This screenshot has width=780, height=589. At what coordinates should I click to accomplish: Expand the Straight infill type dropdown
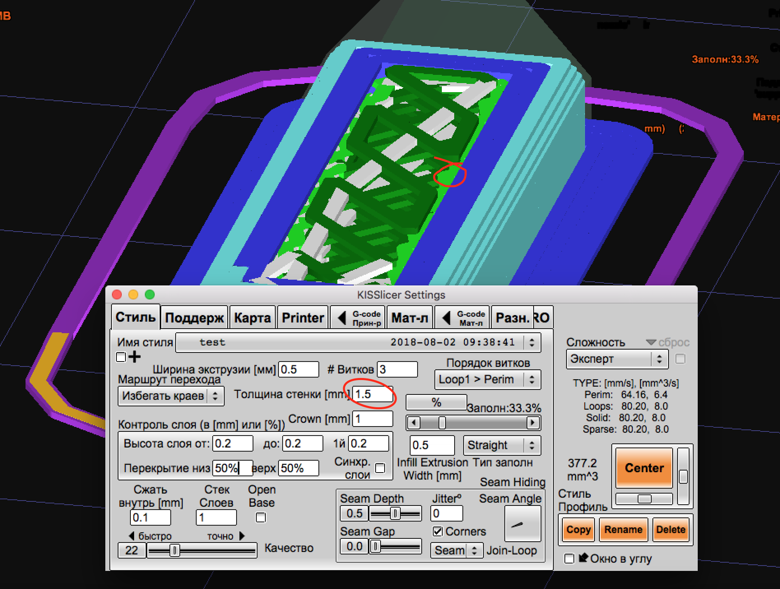pos(501,445)
